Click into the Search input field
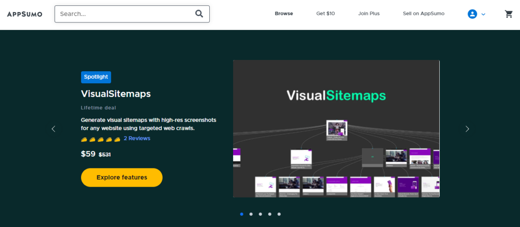 coord(126,14)
